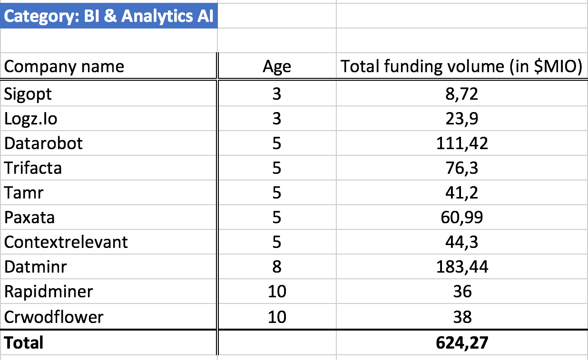Click the 'Company name' header cell

64,66
